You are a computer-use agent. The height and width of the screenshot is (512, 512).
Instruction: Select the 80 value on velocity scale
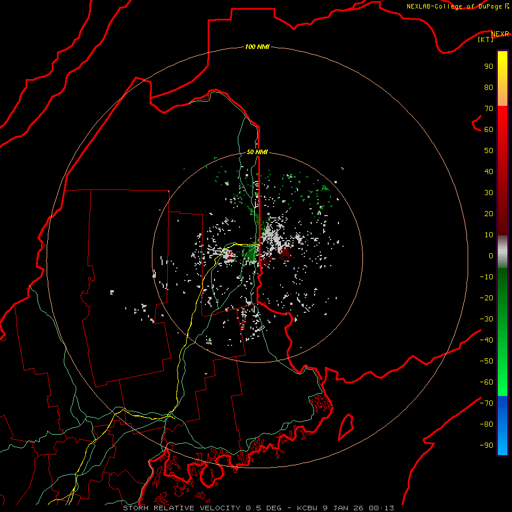(x=489, y=87)
